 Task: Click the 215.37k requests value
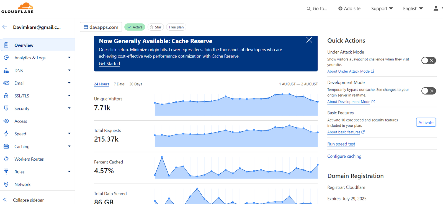pos(106,139)
